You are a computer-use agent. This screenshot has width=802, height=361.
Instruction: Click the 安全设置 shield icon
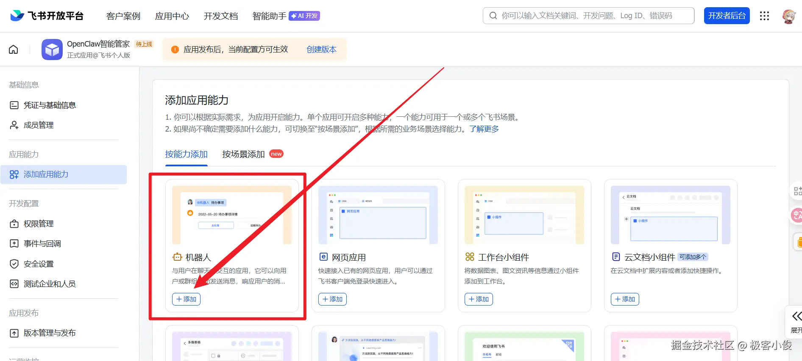(14, 264)
